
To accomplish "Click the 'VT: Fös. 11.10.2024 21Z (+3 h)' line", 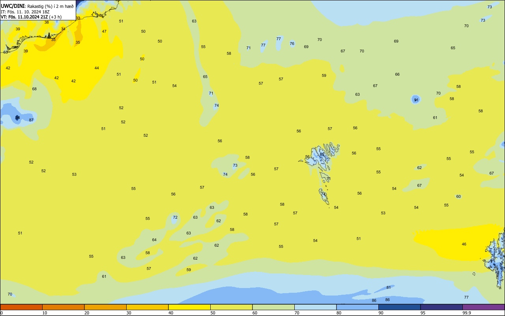I will pyautogui.click(x=31, y=17).
